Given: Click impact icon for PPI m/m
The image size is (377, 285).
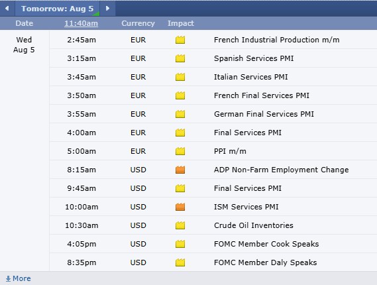Looking at the screenshot, I should (180, 151).
